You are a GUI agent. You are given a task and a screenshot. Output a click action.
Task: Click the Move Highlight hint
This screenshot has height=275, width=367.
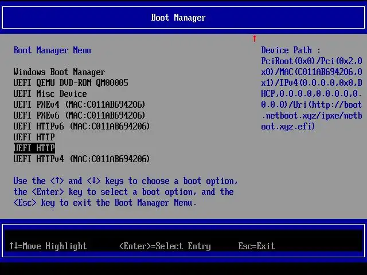[48, 246]
